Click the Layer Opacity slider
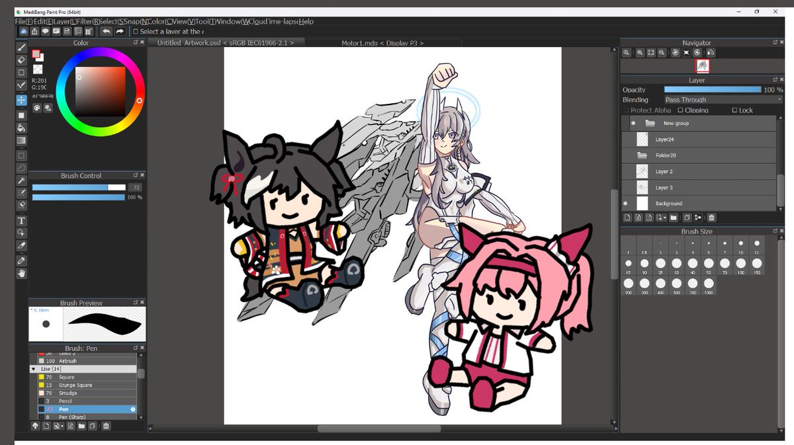This screenshot has width=794, height=445. [713, 89]
